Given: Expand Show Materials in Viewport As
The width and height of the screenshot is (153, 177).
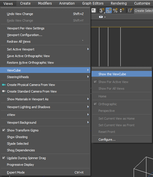Looking at the screenshot, I should 45,99.
